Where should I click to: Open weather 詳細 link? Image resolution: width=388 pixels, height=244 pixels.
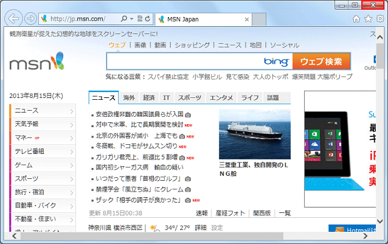click(x=201, y=228)
